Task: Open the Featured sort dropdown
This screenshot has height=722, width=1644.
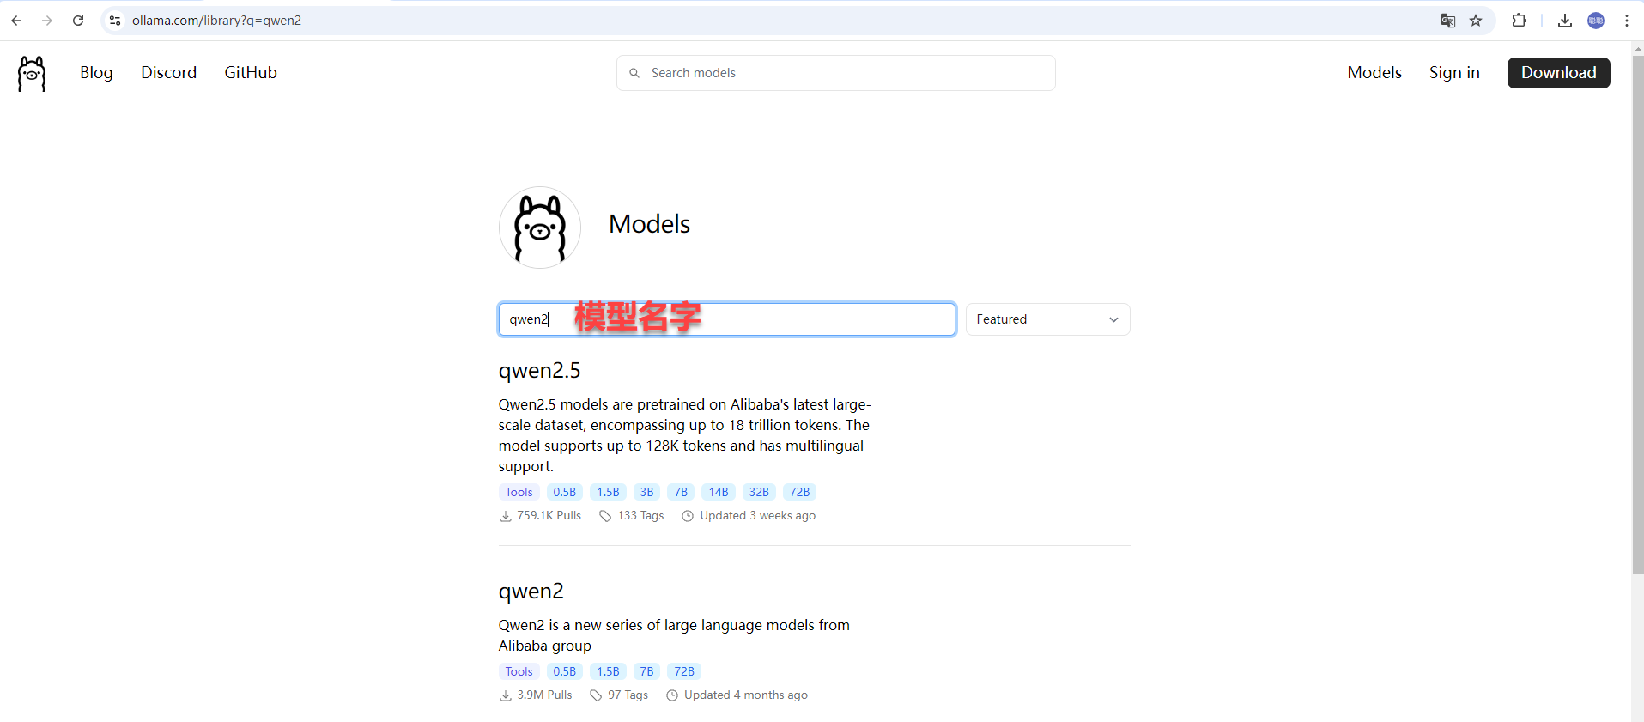Action: [x=1048, y=319]
